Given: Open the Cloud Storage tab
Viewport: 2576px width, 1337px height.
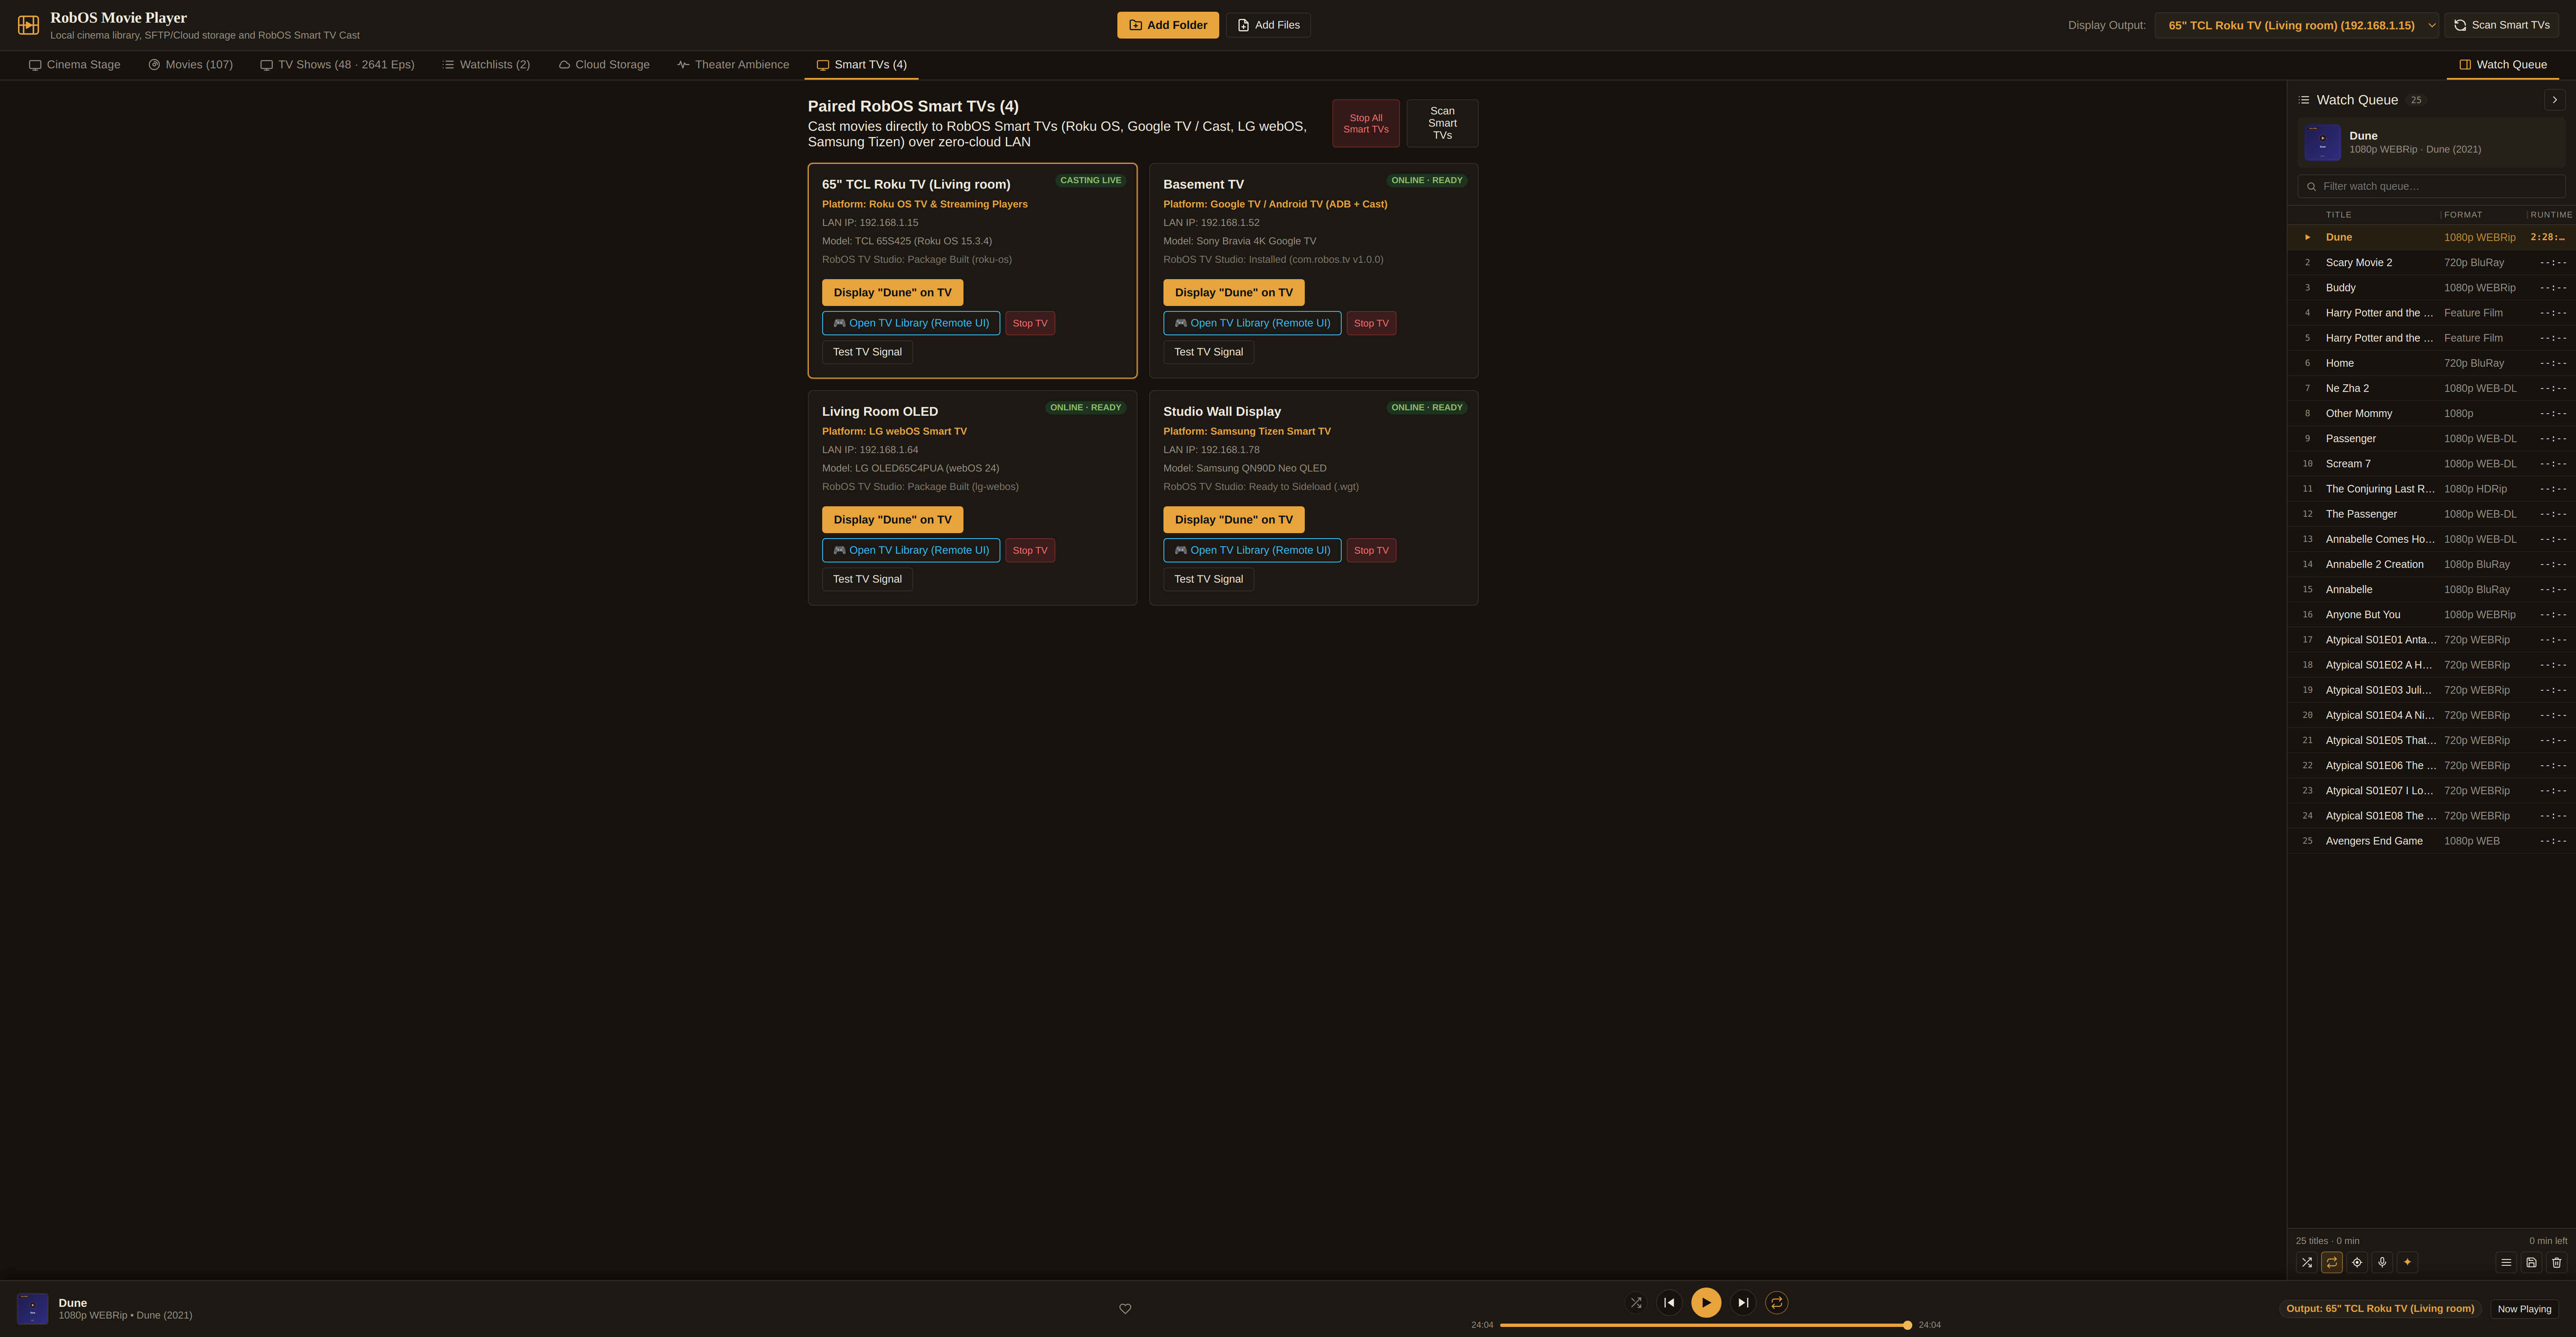Looking at the screenshot, I should point(604,65).
